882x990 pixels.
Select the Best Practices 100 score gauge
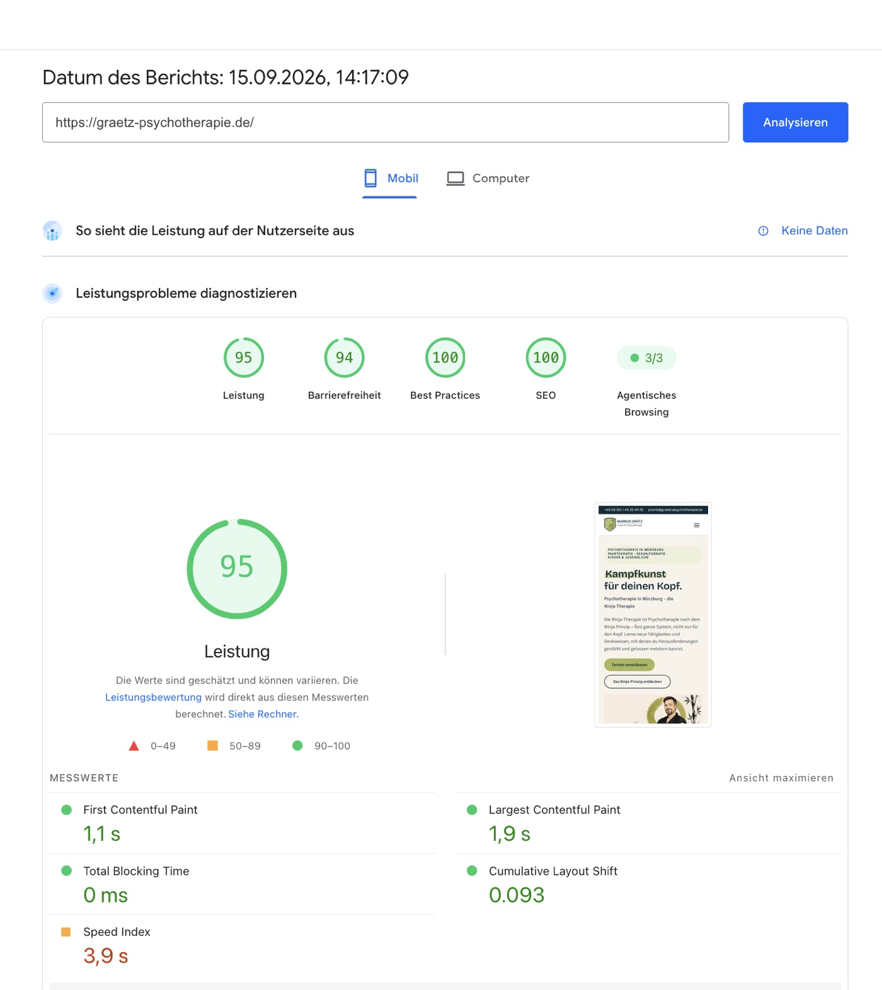445,358
